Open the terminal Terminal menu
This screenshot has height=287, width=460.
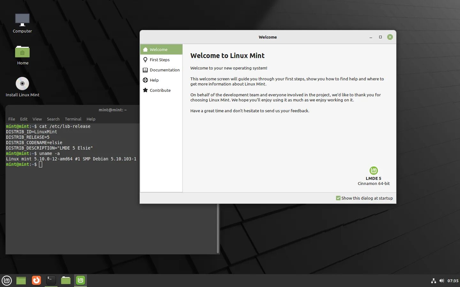tap(73, 119)
